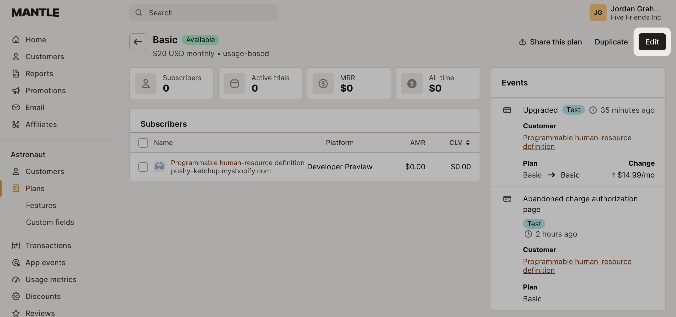Viewport: 676px width, 317px height.
Task: Click the Duplicate button
Action: (x=611, y=42)
